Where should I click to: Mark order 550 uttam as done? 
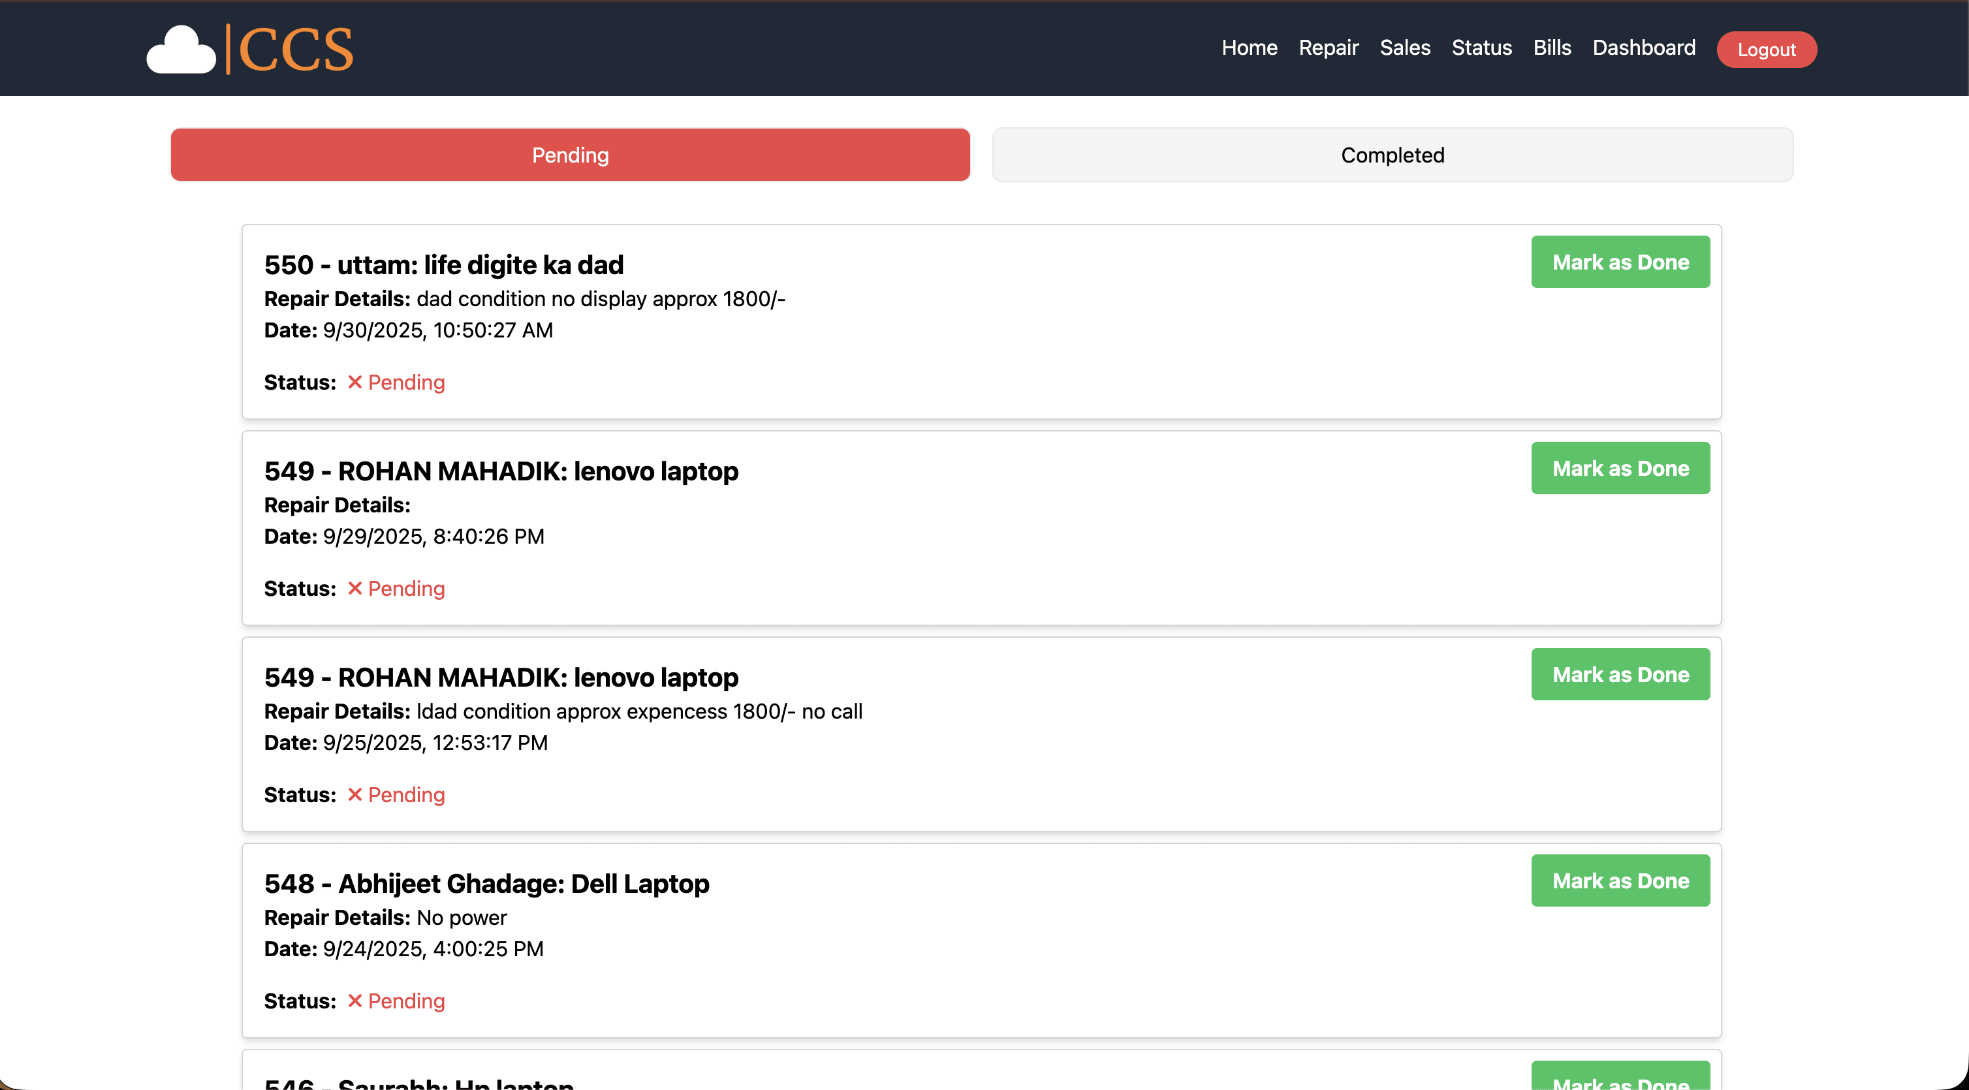pyautogui.click(x=1620, y=262)
